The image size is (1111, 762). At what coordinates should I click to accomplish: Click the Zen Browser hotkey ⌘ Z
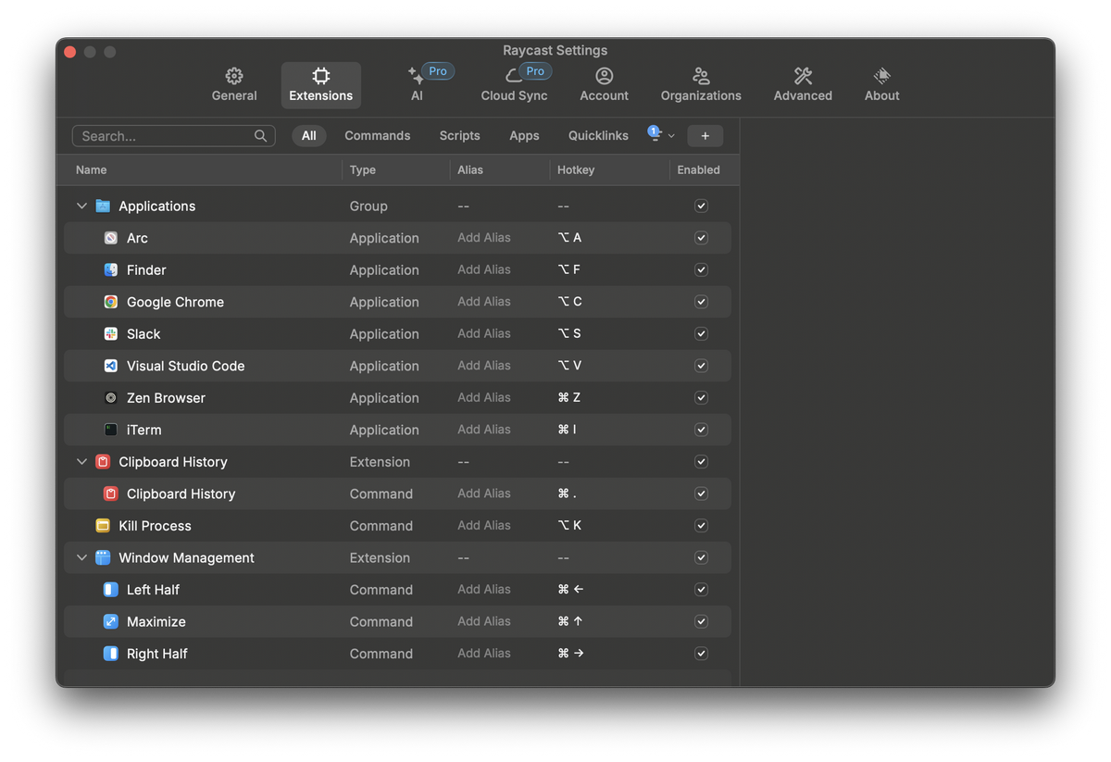(569, 398)
